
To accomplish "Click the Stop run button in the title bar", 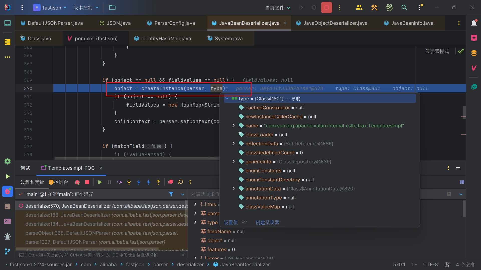I will [x=326, y=8].
